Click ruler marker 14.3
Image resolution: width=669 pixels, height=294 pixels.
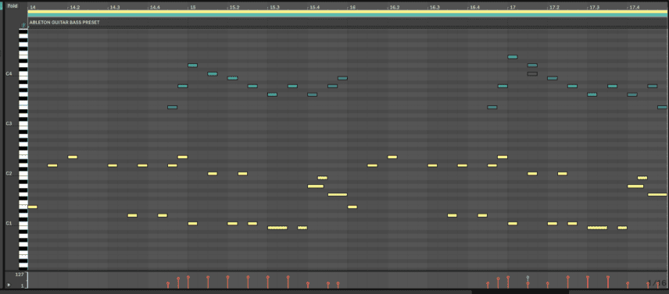tap(115, 7)
